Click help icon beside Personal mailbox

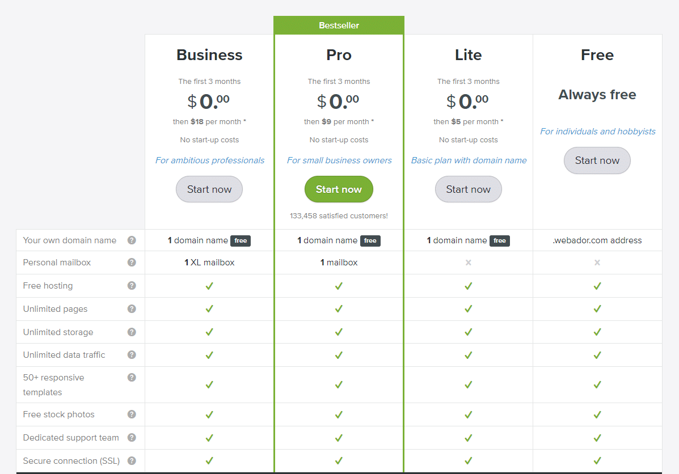click(132, 263)
